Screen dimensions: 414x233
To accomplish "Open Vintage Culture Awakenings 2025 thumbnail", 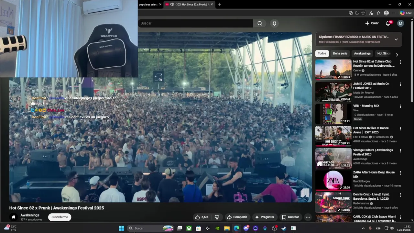I will pyautogui.click(x=333, y=158).
